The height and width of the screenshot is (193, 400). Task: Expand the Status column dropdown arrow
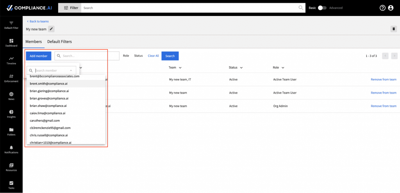click(241, 68)
